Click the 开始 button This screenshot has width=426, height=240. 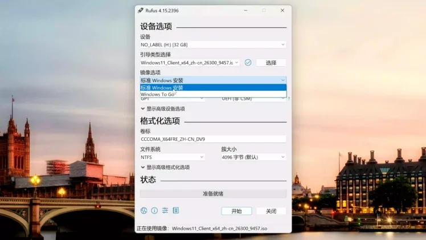(x=236, y=211)
